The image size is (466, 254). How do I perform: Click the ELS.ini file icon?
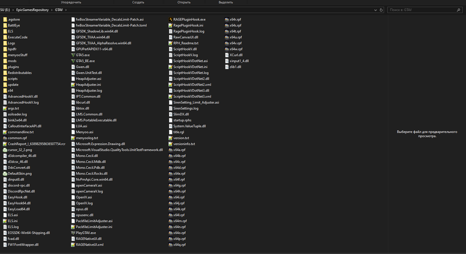5,221
